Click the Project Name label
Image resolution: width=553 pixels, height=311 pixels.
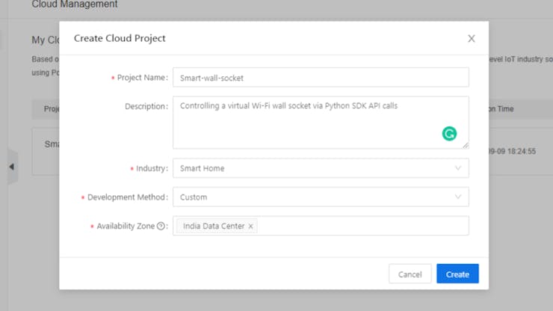point(142,78)
